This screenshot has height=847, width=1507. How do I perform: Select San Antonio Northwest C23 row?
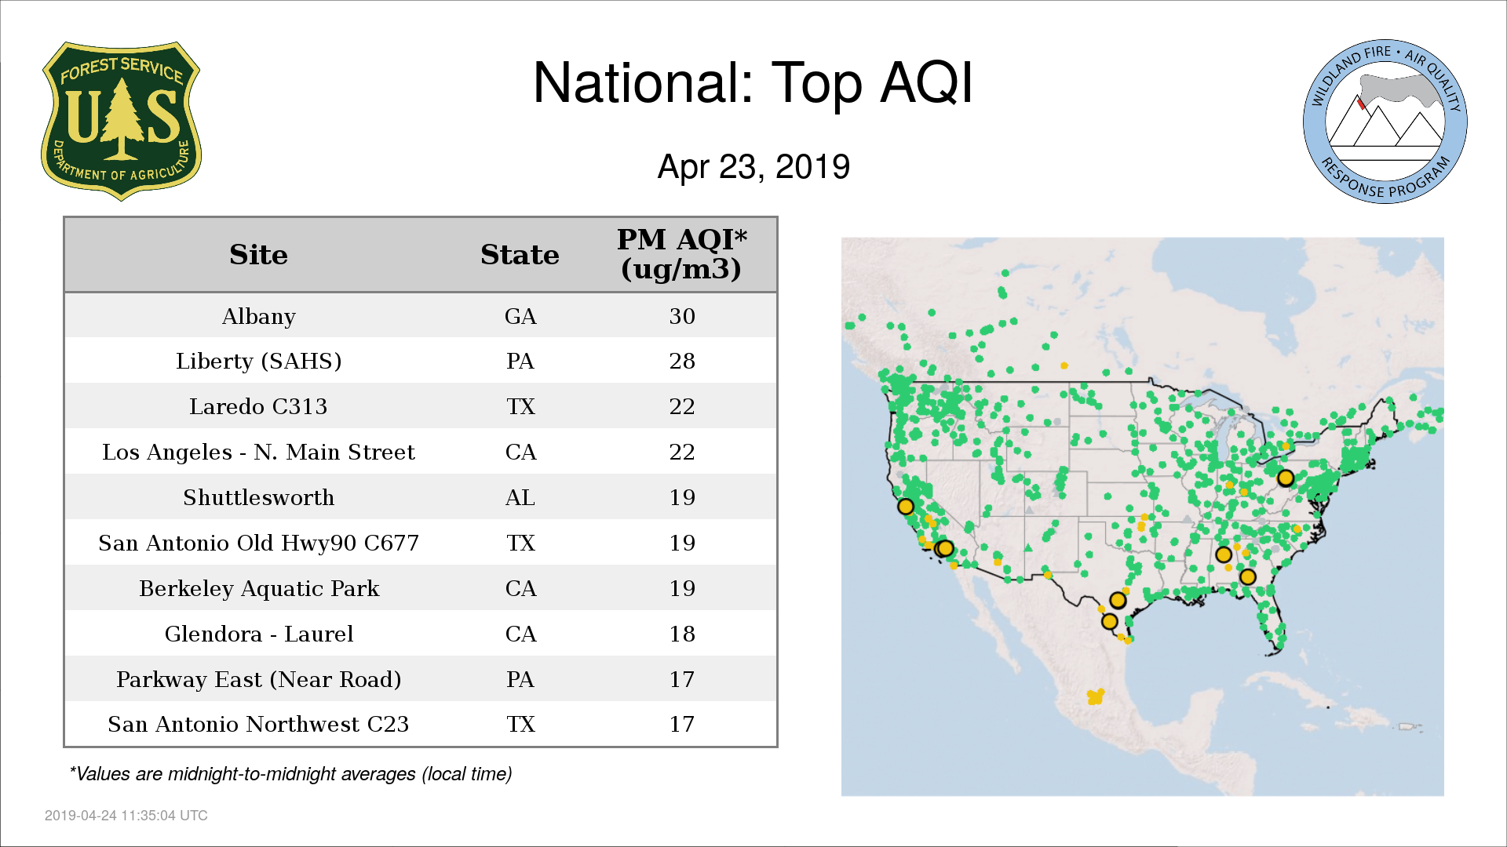[421, 724]
